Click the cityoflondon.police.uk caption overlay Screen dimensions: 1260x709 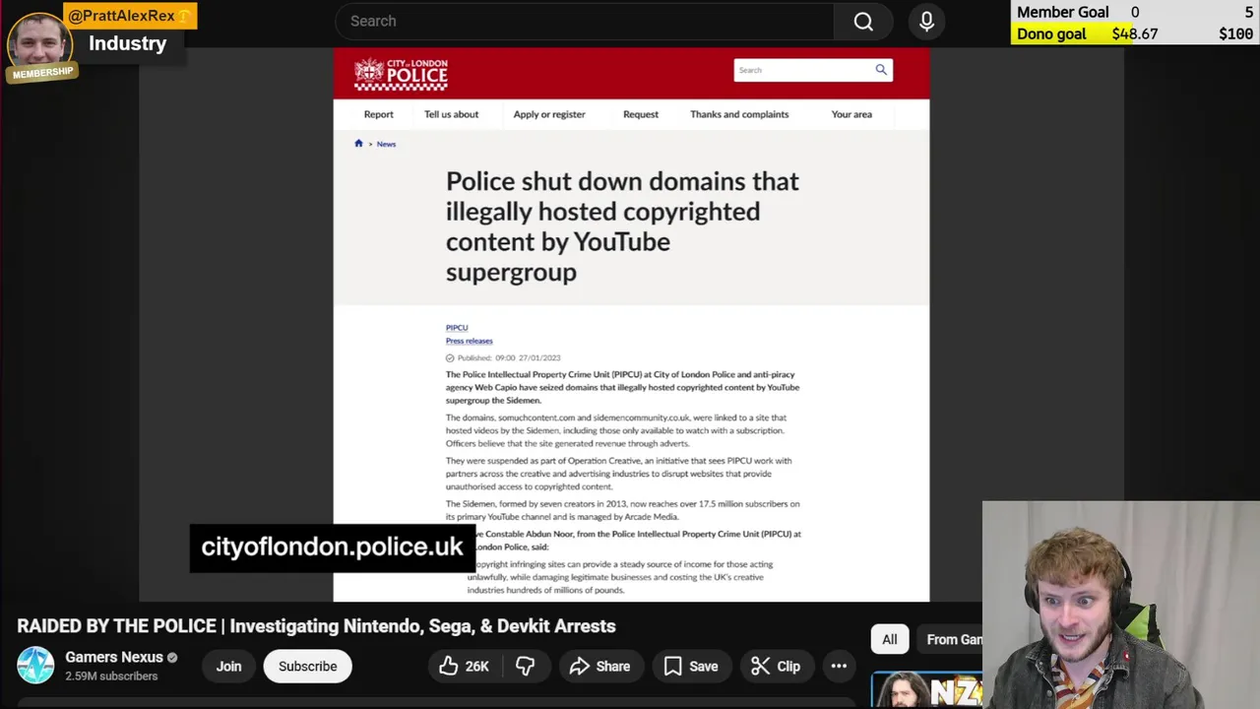pyautogui.click(x=332, y=548)
